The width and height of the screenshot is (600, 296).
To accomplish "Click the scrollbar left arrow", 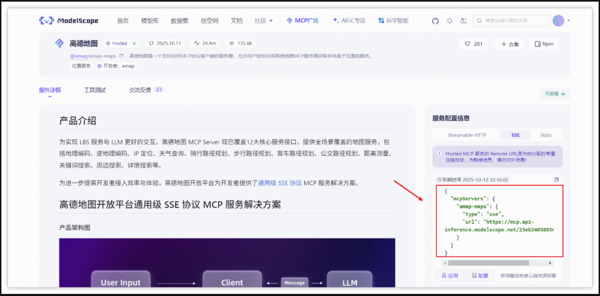I will click(x=445, y=263).
